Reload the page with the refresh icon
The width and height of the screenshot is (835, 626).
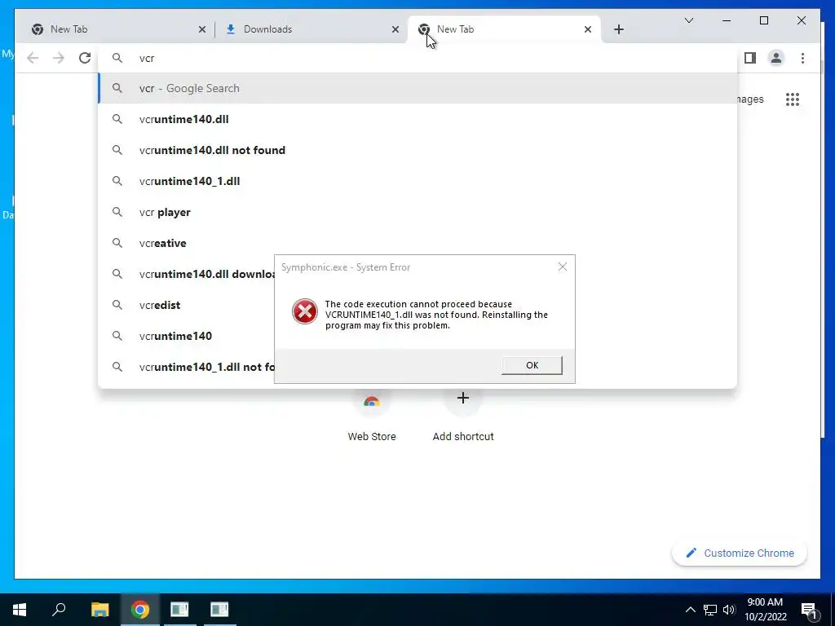[x=85, y=58]
